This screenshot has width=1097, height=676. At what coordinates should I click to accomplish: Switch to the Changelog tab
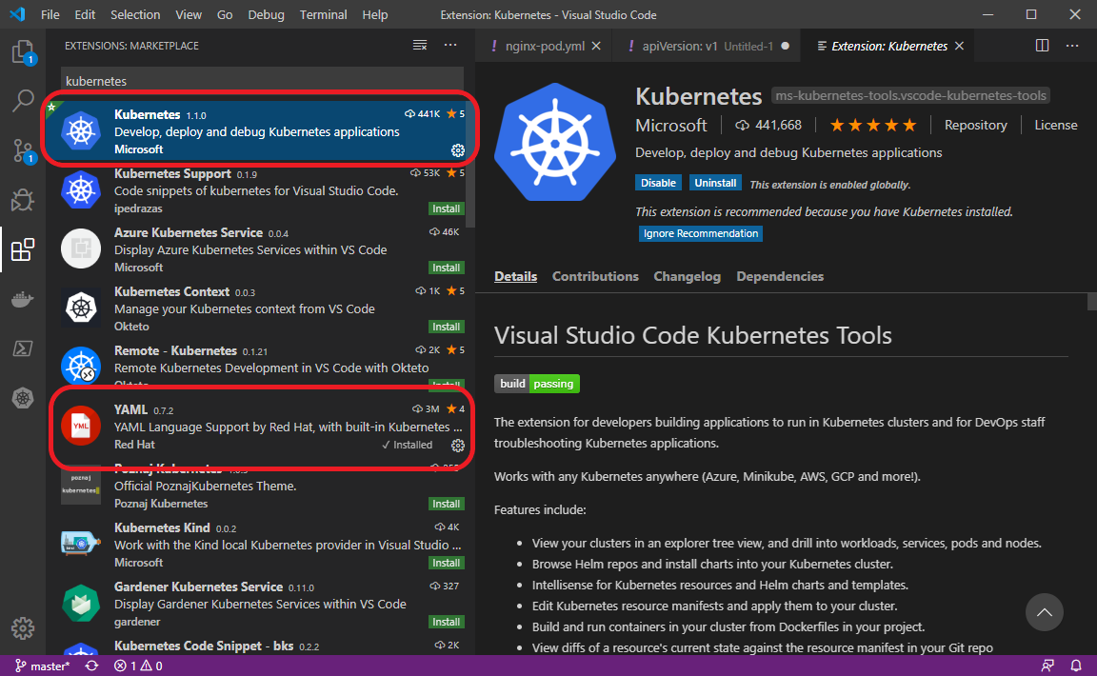point(687,276)
